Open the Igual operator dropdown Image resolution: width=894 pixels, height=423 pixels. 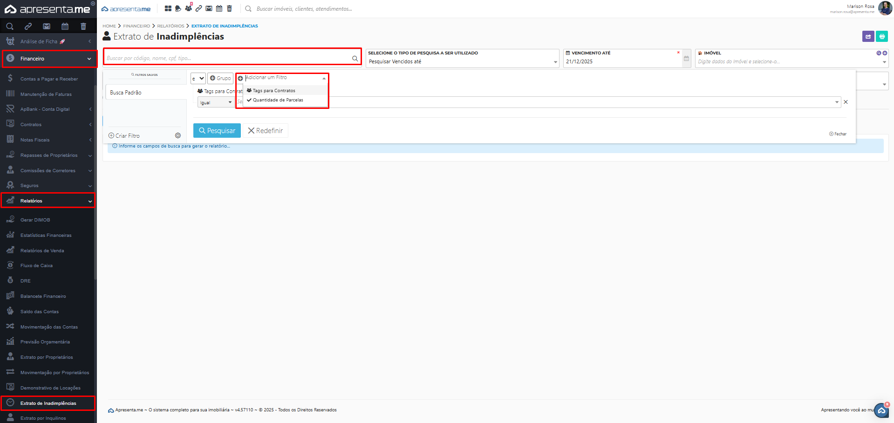(216, 102)
